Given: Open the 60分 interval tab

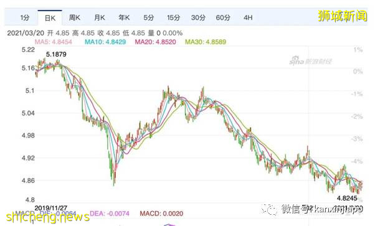Looking at the screenshot, I should point(223,17).
